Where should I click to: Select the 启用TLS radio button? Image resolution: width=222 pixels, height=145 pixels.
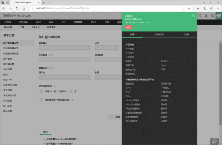(55, 92)
